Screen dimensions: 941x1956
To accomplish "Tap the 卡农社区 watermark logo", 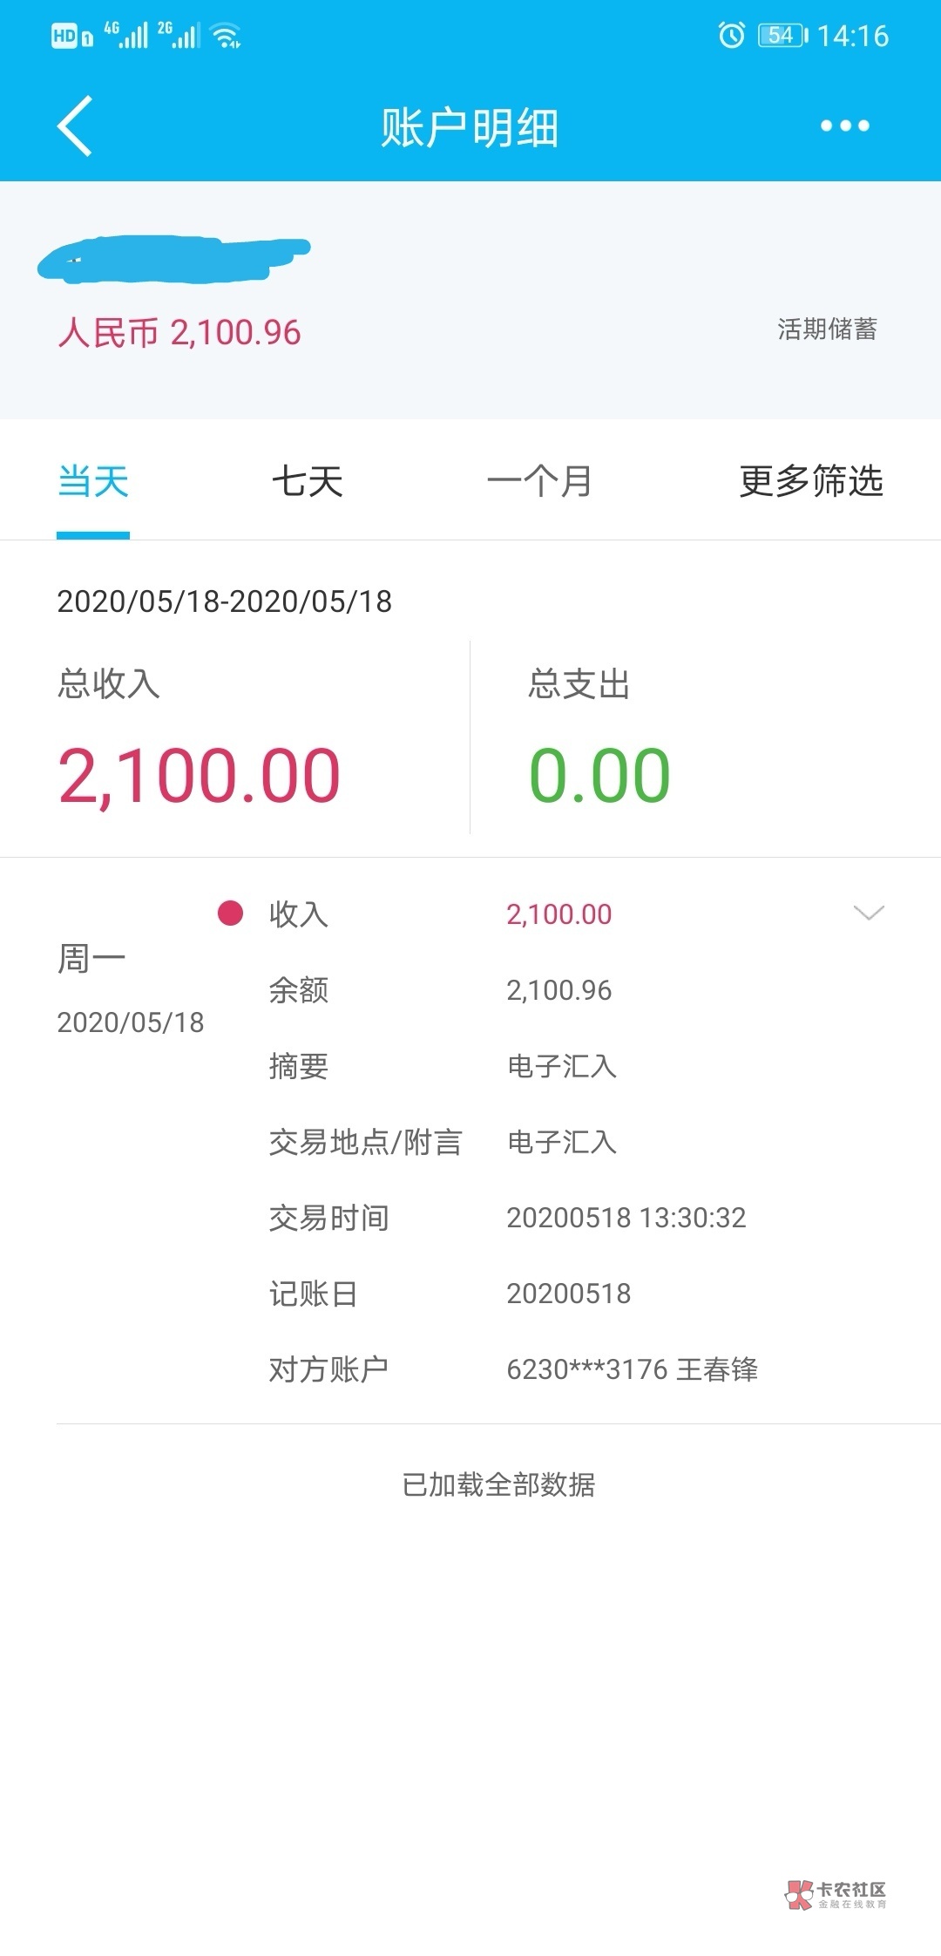I will click(x=836, y=1895).
